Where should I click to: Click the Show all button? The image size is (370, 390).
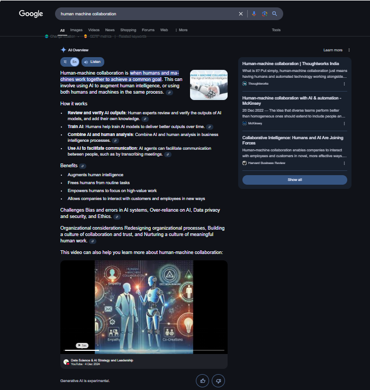click(x=295, y=180)
